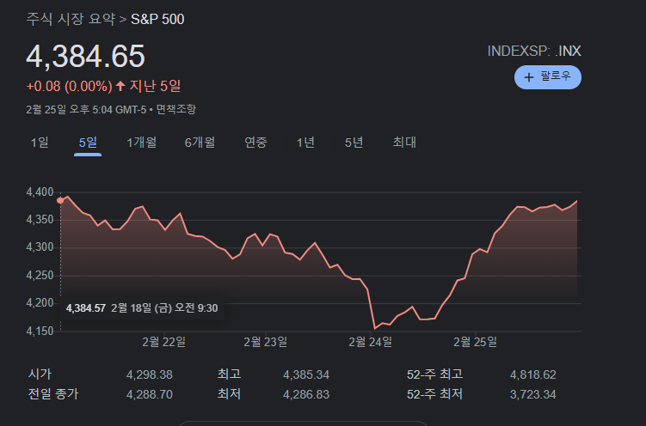
Task: Click the 2월 24일 x-axis label
Action: (x=370, y=342)
